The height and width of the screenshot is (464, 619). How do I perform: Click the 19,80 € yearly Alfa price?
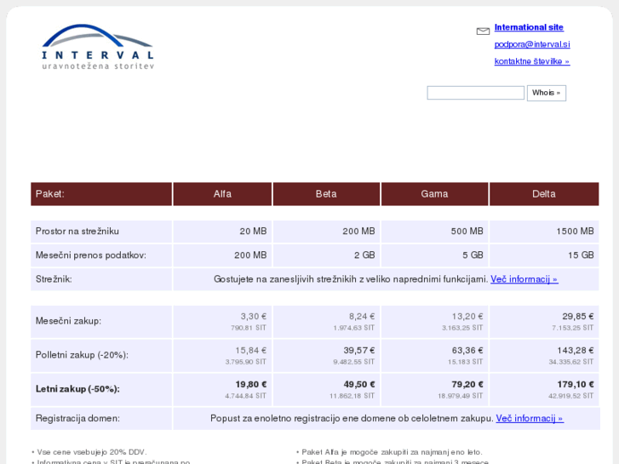(251, 384)
